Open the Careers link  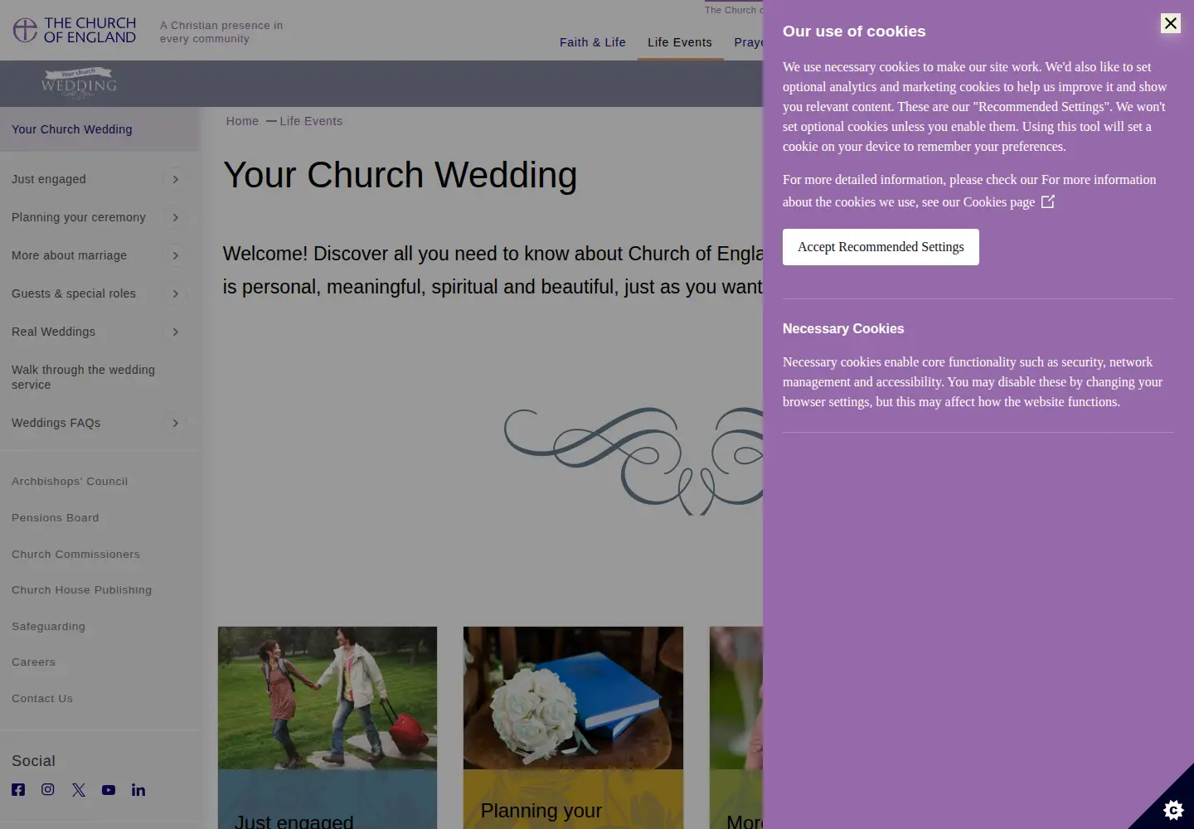pos(33,662)
